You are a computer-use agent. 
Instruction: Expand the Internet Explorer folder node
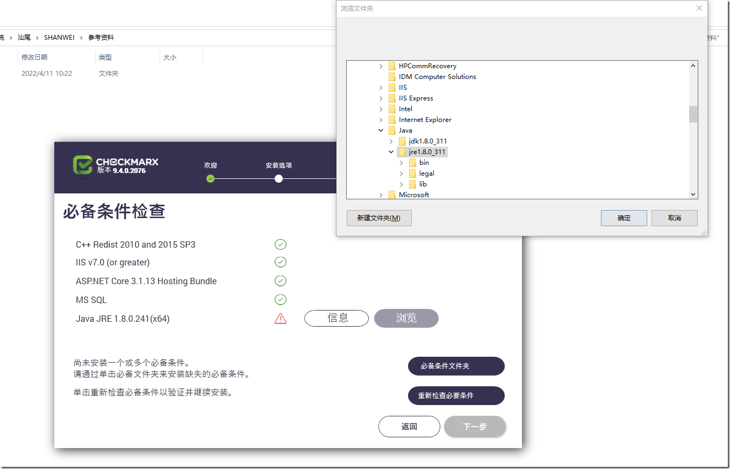[x=381, y=120]
